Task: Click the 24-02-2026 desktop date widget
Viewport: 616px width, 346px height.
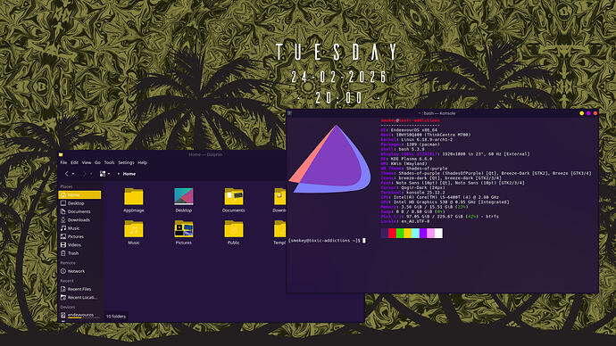Action: click(338, 77)
